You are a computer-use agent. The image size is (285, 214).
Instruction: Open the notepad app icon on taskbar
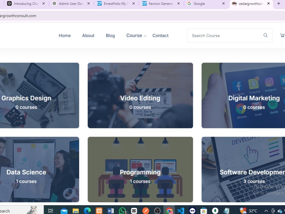click(x=227, y=211)
